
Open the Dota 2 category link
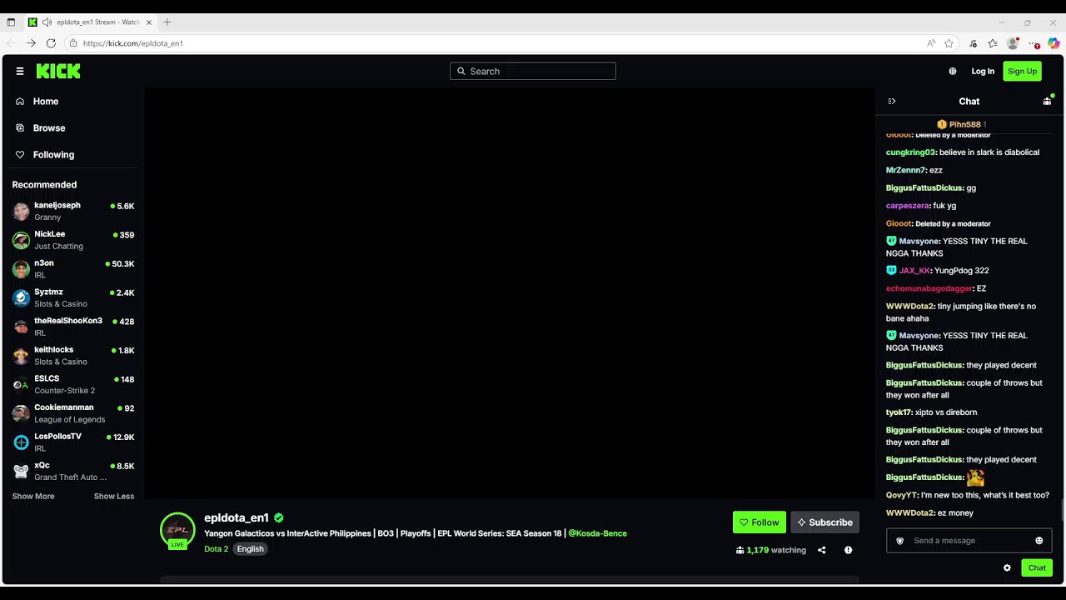click(x=216, y=549)
